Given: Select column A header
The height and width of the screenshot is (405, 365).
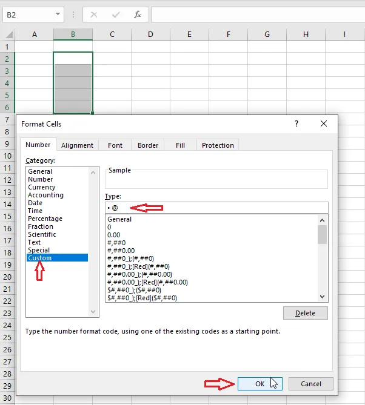Looking at the screenshot, I should click(34, 35).
